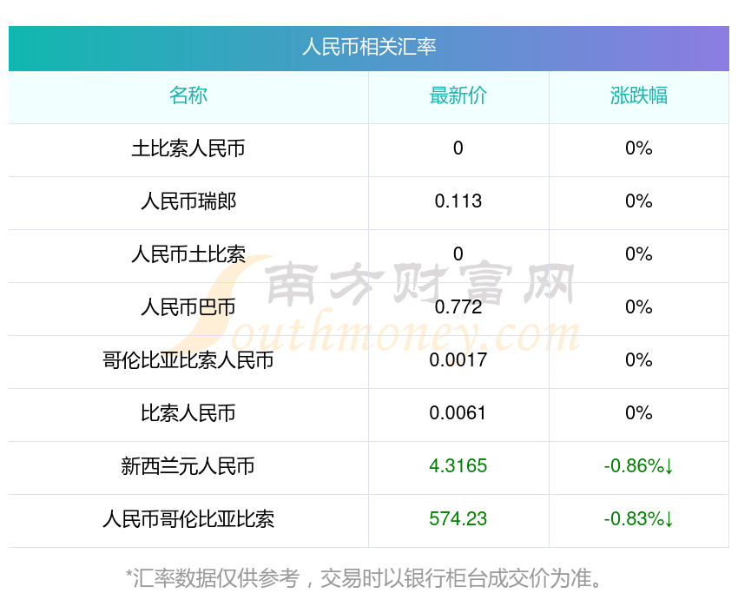This screenshot has width=738, height=606.
Task: Click the latest price of 人民币土比索
Action: click(x=458, y=254)
